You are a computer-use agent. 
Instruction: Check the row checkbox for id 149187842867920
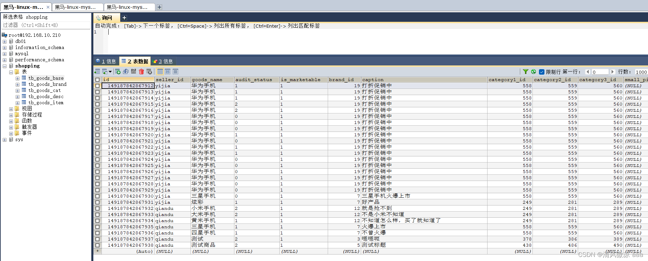coord(97,135)
